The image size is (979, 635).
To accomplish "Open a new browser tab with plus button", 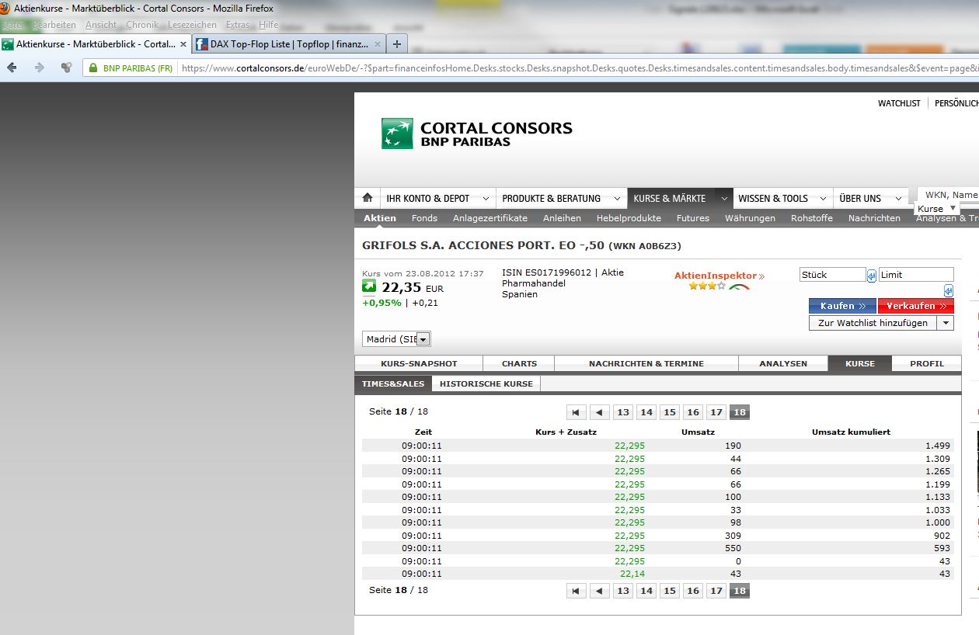I will [x=396, y=44].
